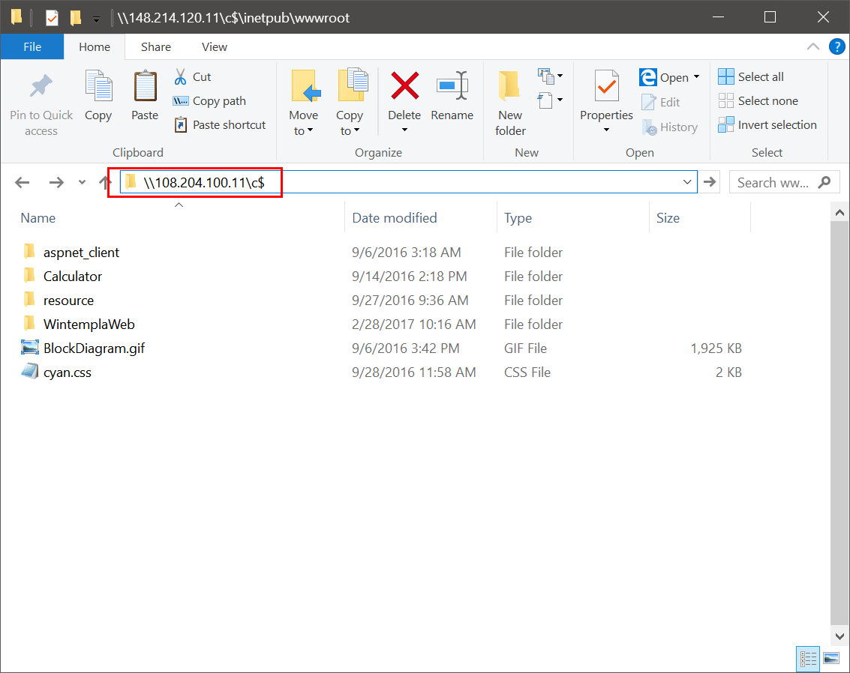Click the Pin to Quick access icon

[41, 87]
